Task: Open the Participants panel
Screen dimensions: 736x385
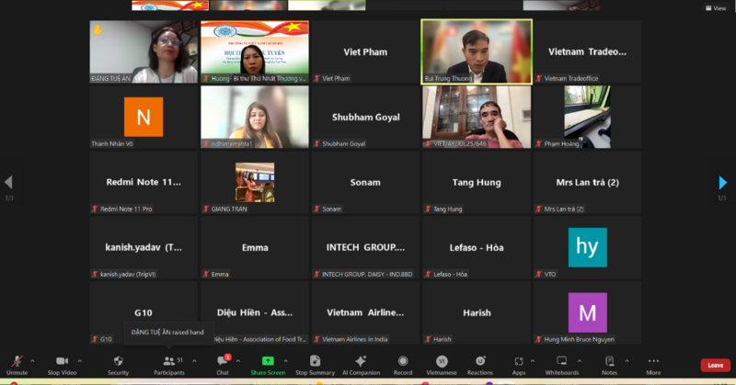Action: [x=168, y=361]
